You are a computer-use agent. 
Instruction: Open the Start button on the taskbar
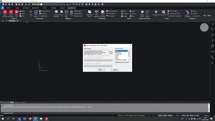tap(3, 119)
